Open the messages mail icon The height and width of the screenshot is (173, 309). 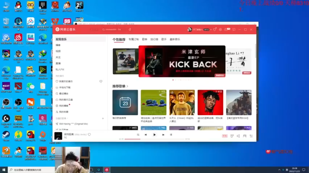click(226, 30)
